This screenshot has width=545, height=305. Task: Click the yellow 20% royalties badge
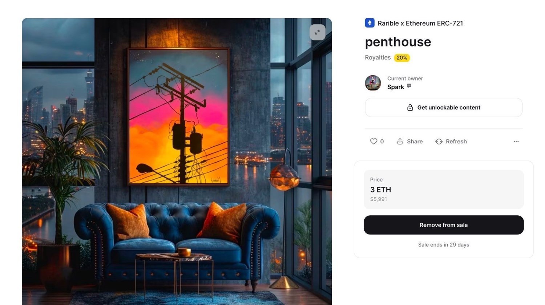pos(402,58)
